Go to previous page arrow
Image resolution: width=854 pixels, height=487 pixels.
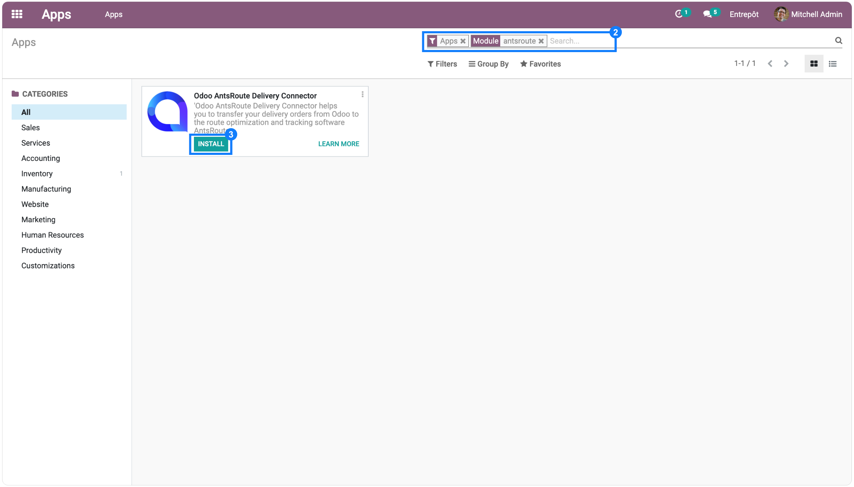click(x=770, y=64)
